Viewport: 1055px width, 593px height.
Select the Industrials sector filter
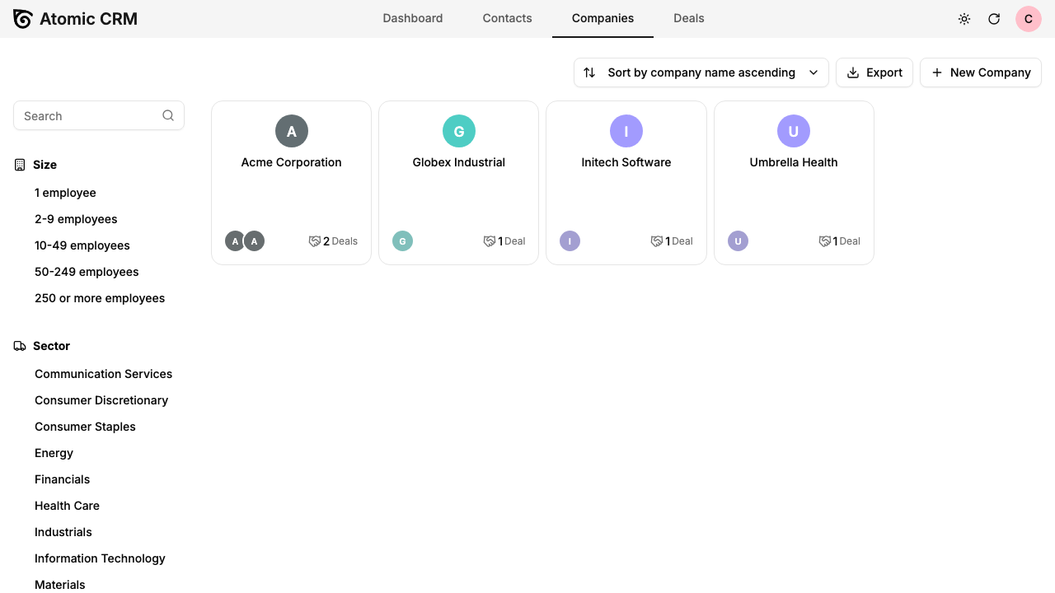63,532
